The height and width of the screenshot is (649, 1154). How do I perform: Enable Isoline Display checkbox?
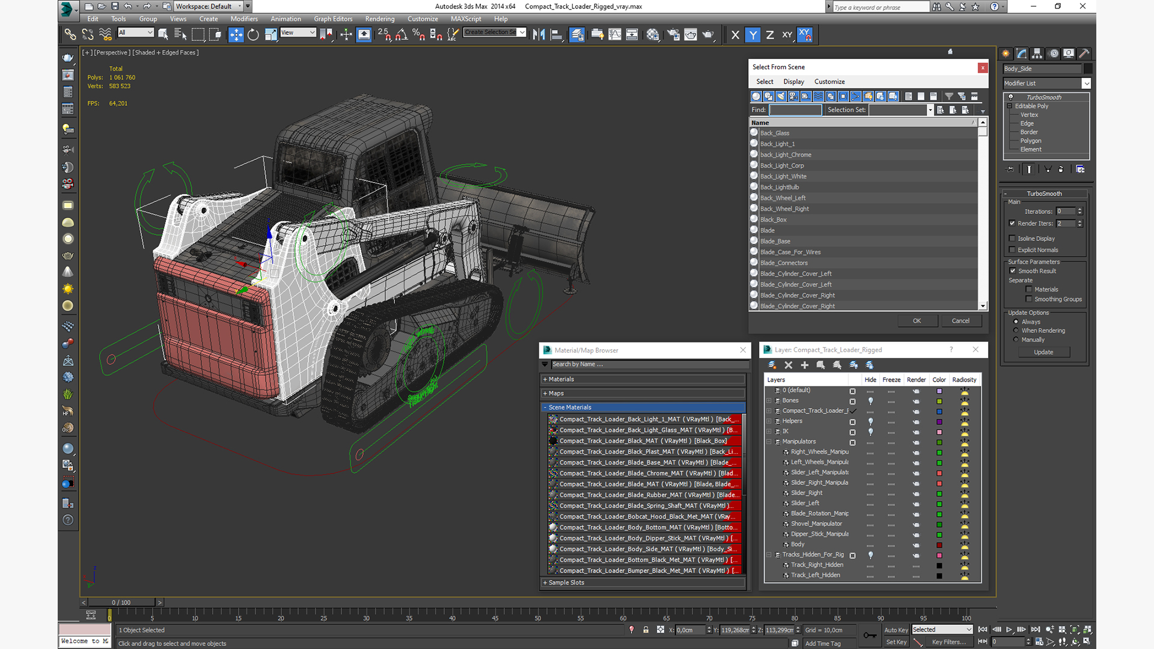(1012, 239)
